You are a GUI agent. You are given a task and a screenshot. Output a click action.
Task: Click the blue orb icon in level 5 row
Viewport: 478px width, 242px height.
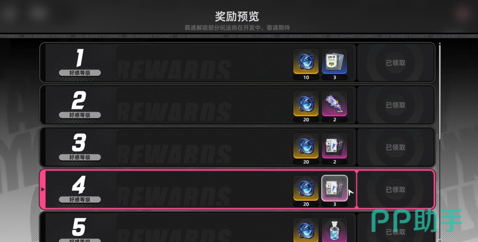(306, 230)
